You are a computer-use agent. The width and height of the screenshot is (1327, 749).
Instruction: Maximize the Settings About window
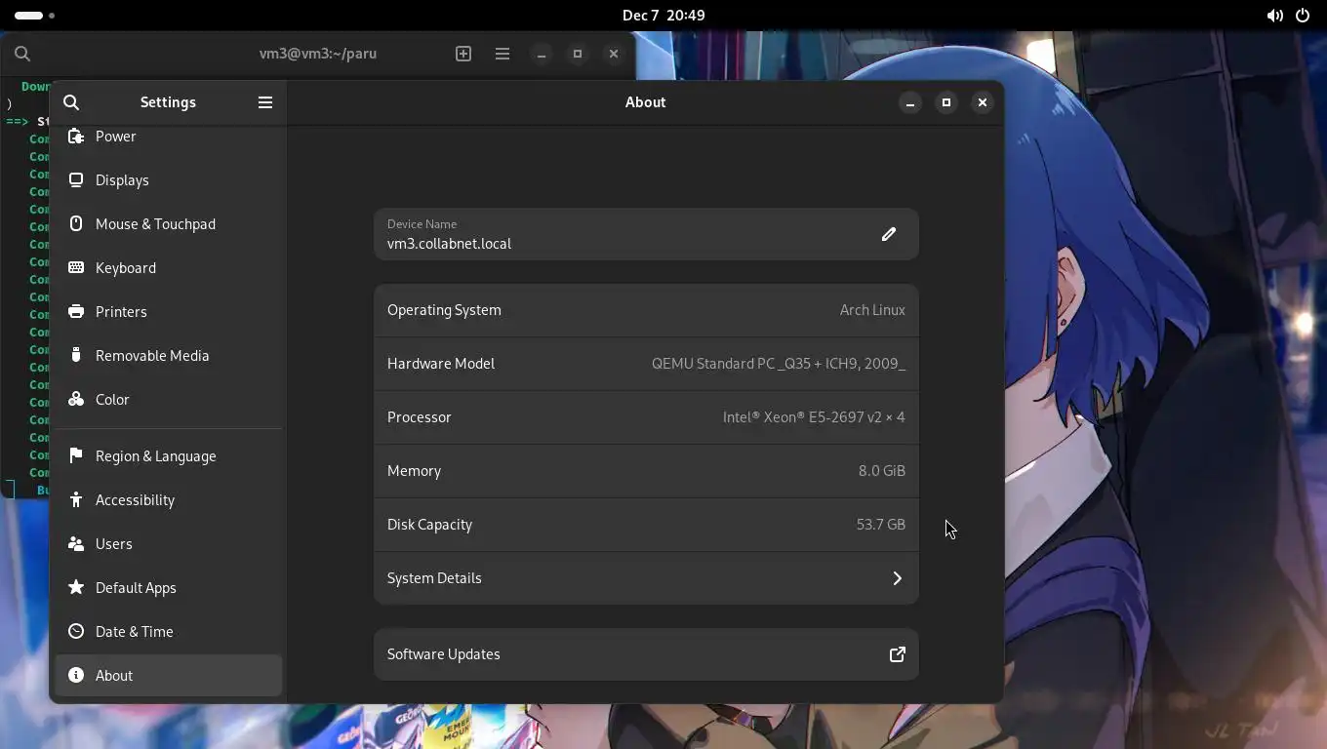(x=946, y=102)
